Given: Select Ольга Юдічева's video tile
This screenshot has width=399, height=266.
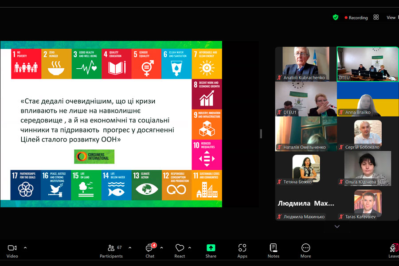Looking at the screenshot, I should [x=368, y=168].
